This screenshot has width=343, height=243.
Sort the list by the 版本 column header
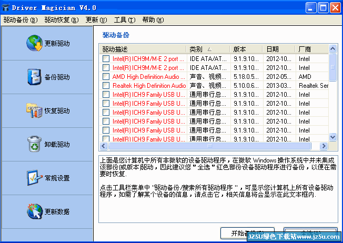click(x=247, y=49)
